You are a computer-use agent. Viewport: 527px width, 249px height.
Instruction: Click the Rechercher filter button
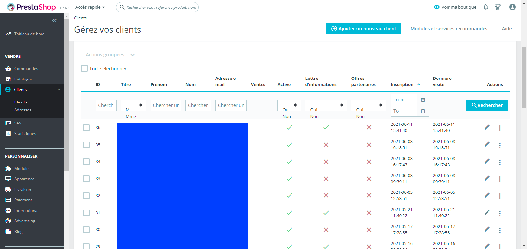click(487, 105)
